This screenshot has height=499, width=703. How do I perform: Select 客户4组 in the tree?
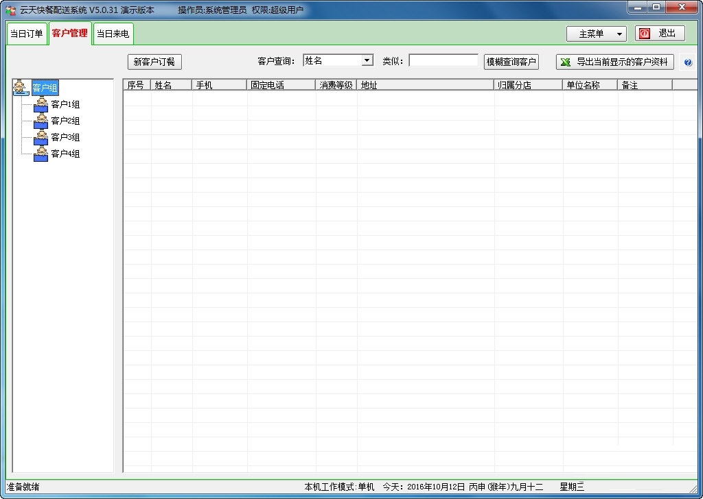[65, 154]
